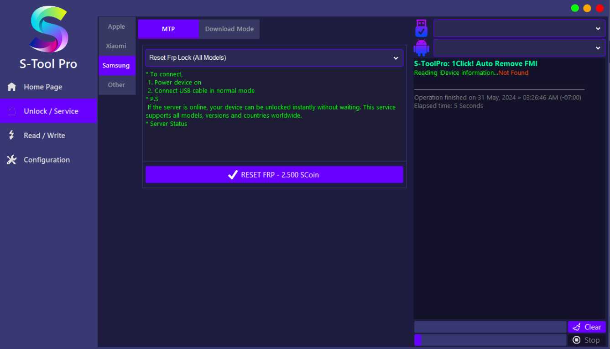Click 'Not Found' in the log

point(513,73)
